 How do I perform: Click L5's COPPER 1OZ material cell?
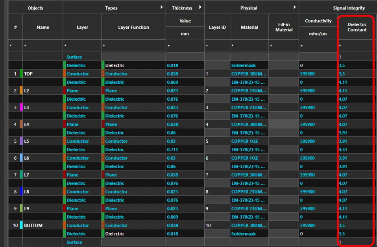point(249,141)
